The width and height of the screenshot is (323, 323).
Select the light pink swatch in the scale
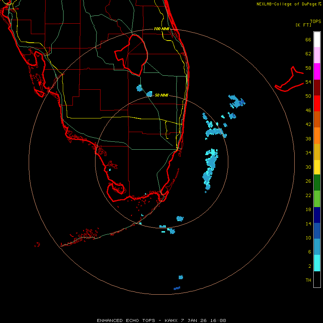(x=317, y=55)
